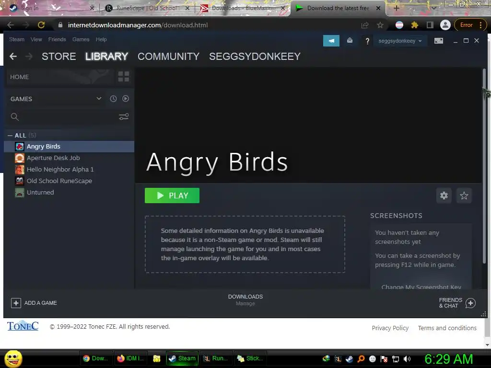Open advanced filter sliders icon
491x368 pixels.
(124, 117)
